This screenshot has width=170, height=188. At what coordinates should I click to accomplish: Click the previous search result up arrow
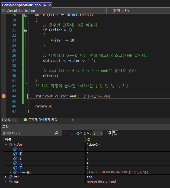pos(66,133)
